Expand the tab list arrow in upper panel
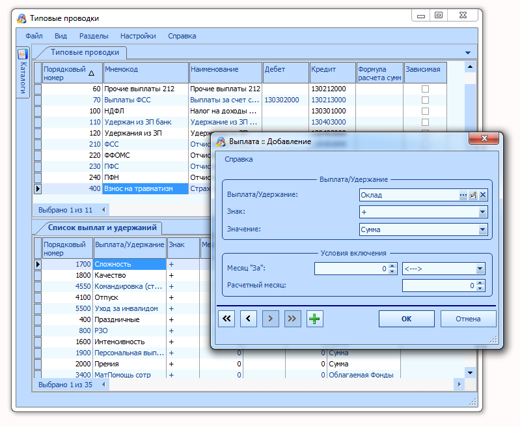Screen dimensions: 520x427 pos(468,53)
